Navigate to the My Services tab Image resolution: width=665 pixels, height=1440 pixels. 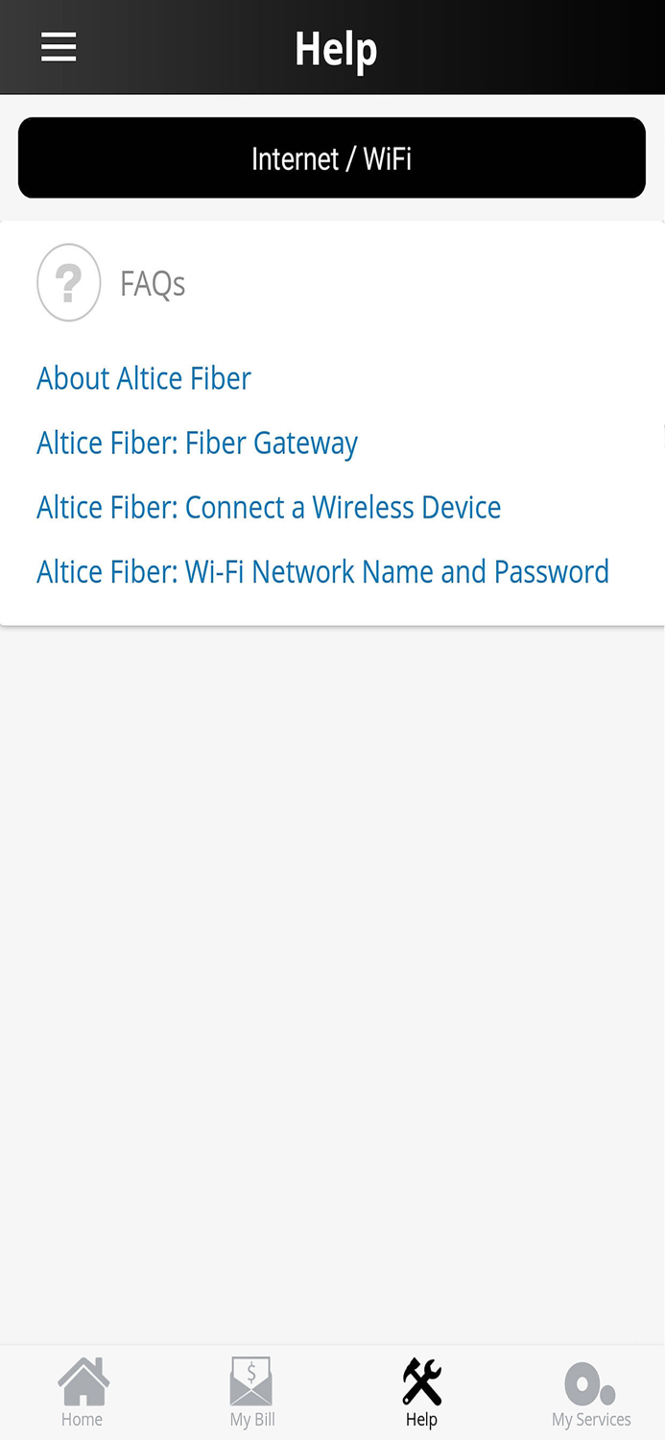[591, 1390]
